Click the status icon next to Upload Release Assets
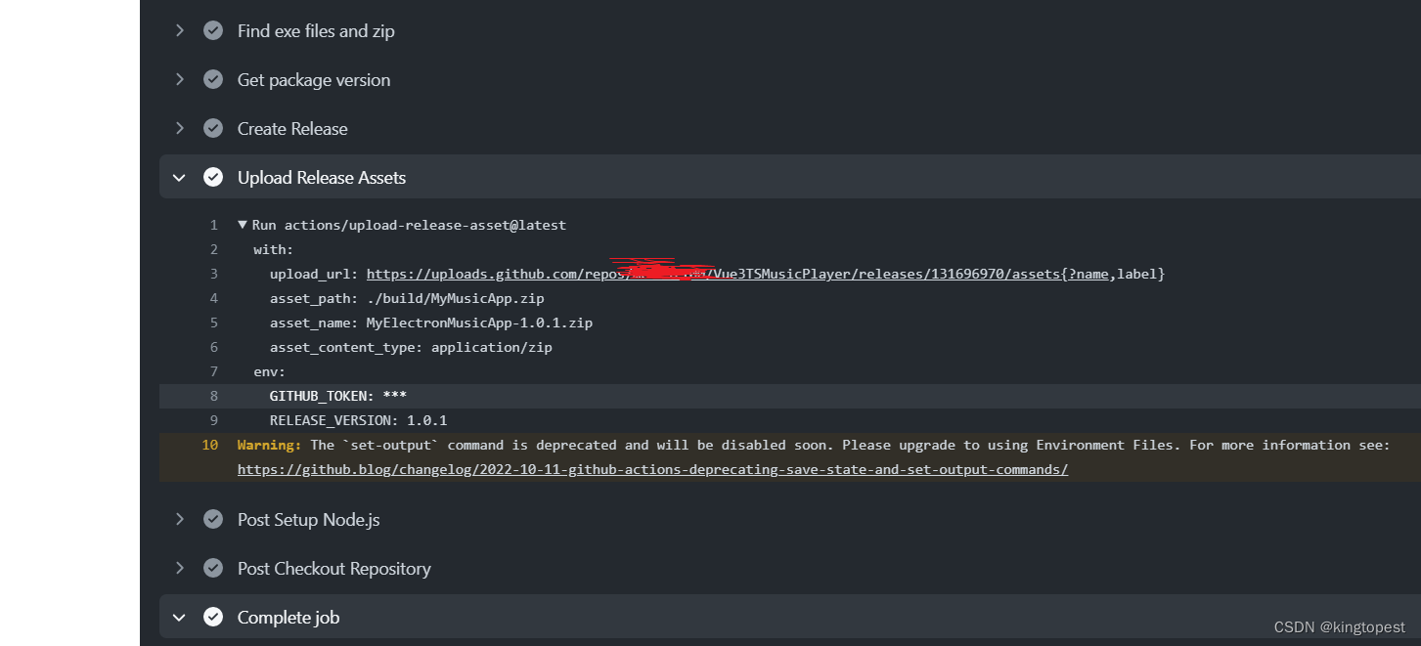The image size is (1421, 646). coord(213,177)
